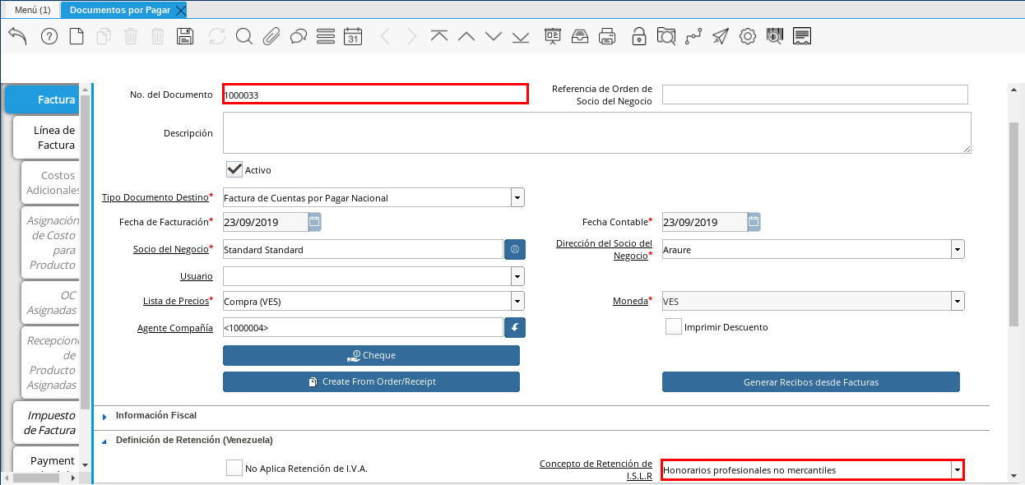
Task: Click the barcode scanner icon
Action: (x=774, y=36)
